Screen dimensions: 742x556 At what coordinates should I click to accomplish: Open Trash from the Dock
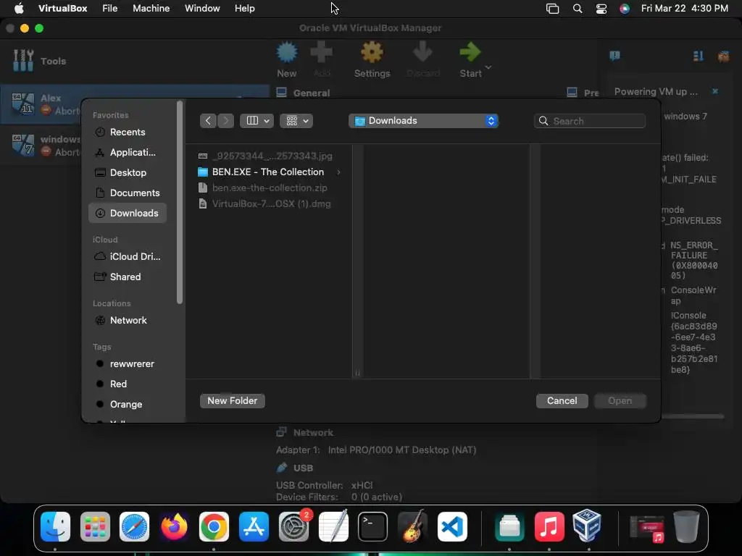click(x=687, y=526)
